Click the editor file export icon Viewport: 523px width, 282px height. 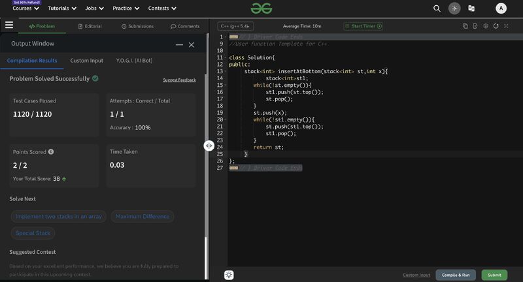tap(475, 26)
